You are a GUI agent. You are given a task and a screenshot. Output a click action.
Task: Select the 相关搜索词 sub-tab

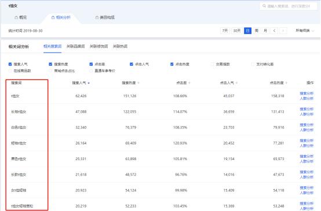[x=52, y=46]
